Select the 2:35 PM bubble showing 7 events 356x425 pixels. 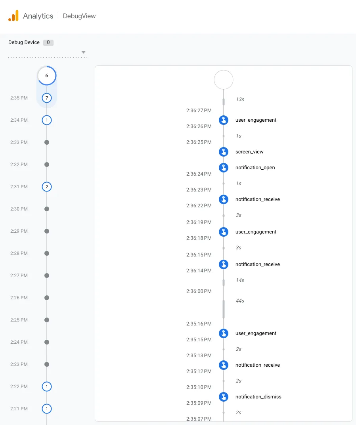tap(47, 98)
